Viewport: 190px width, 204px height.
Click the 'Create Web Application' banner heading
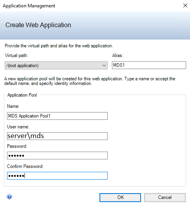(x=38, y=25)
